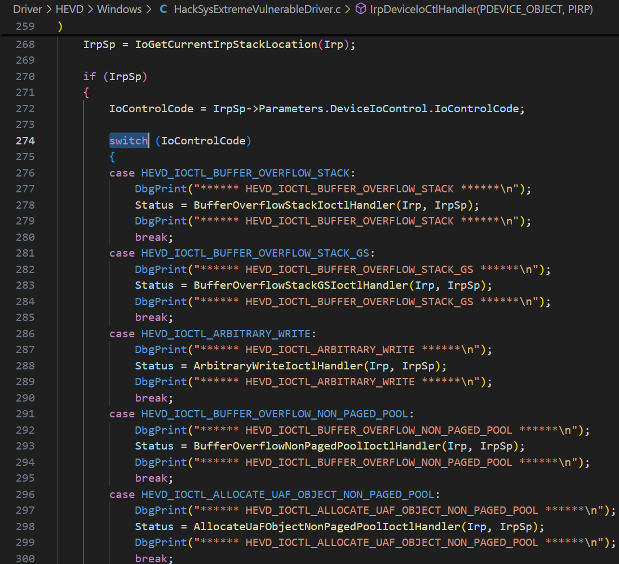Click DbgPrint call on line 297
The height and width of the screenshot is (564, 619).
(x=161, y=510)
